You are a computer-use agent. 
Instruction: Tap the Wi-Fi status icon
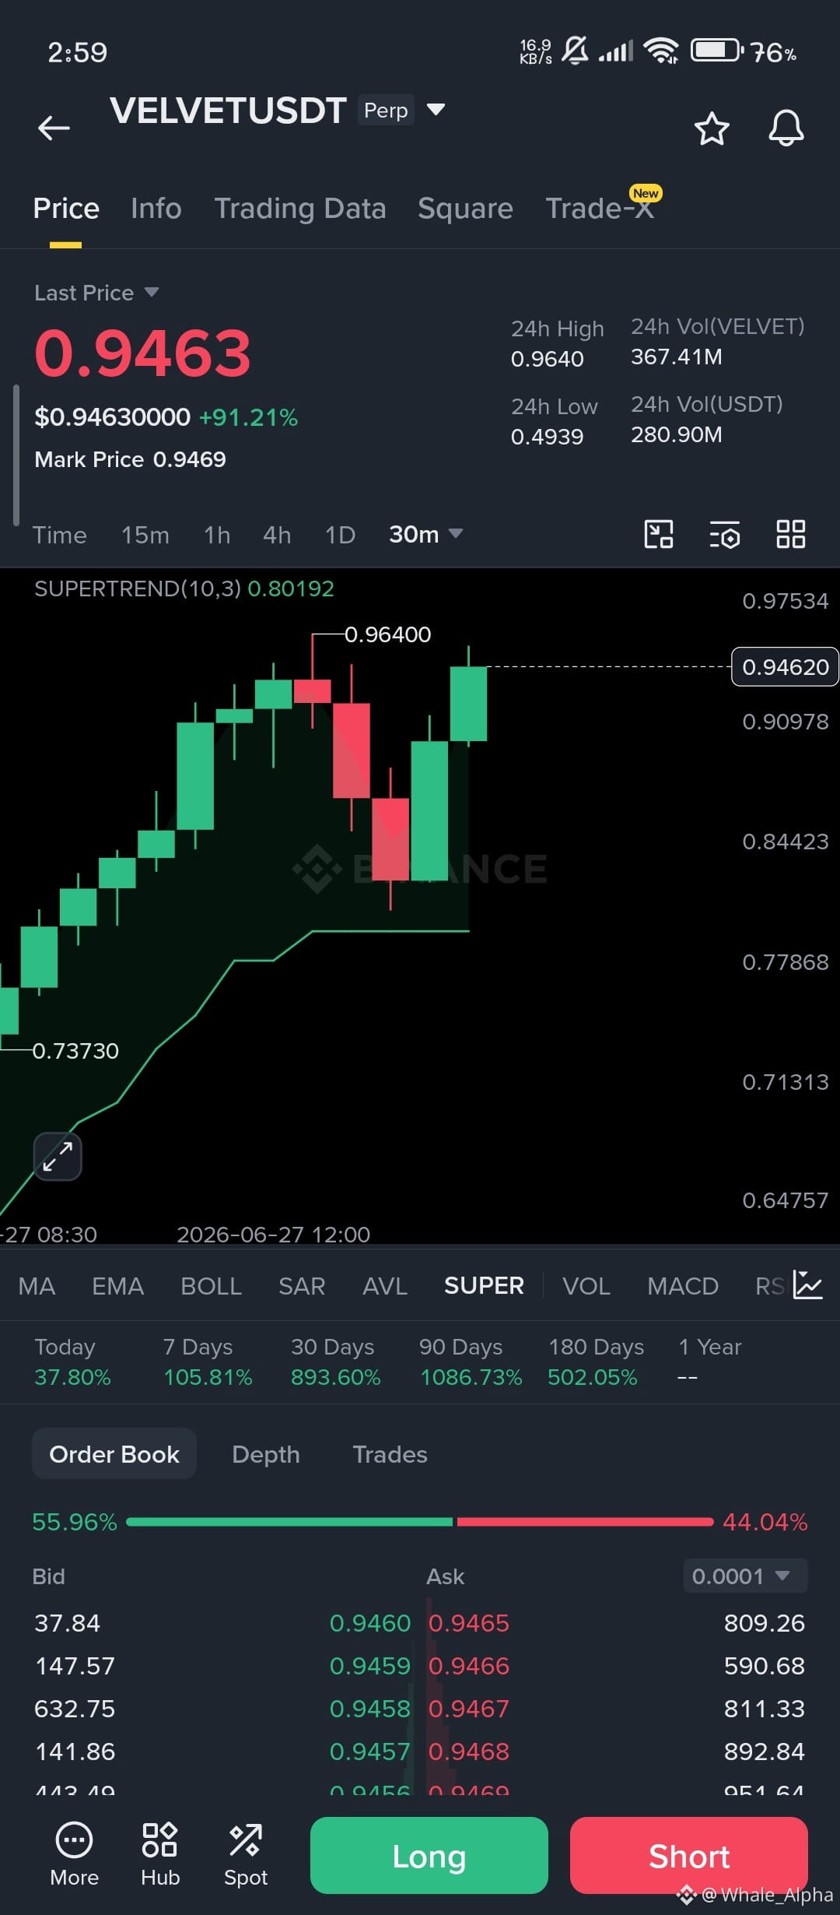(661, 51)
